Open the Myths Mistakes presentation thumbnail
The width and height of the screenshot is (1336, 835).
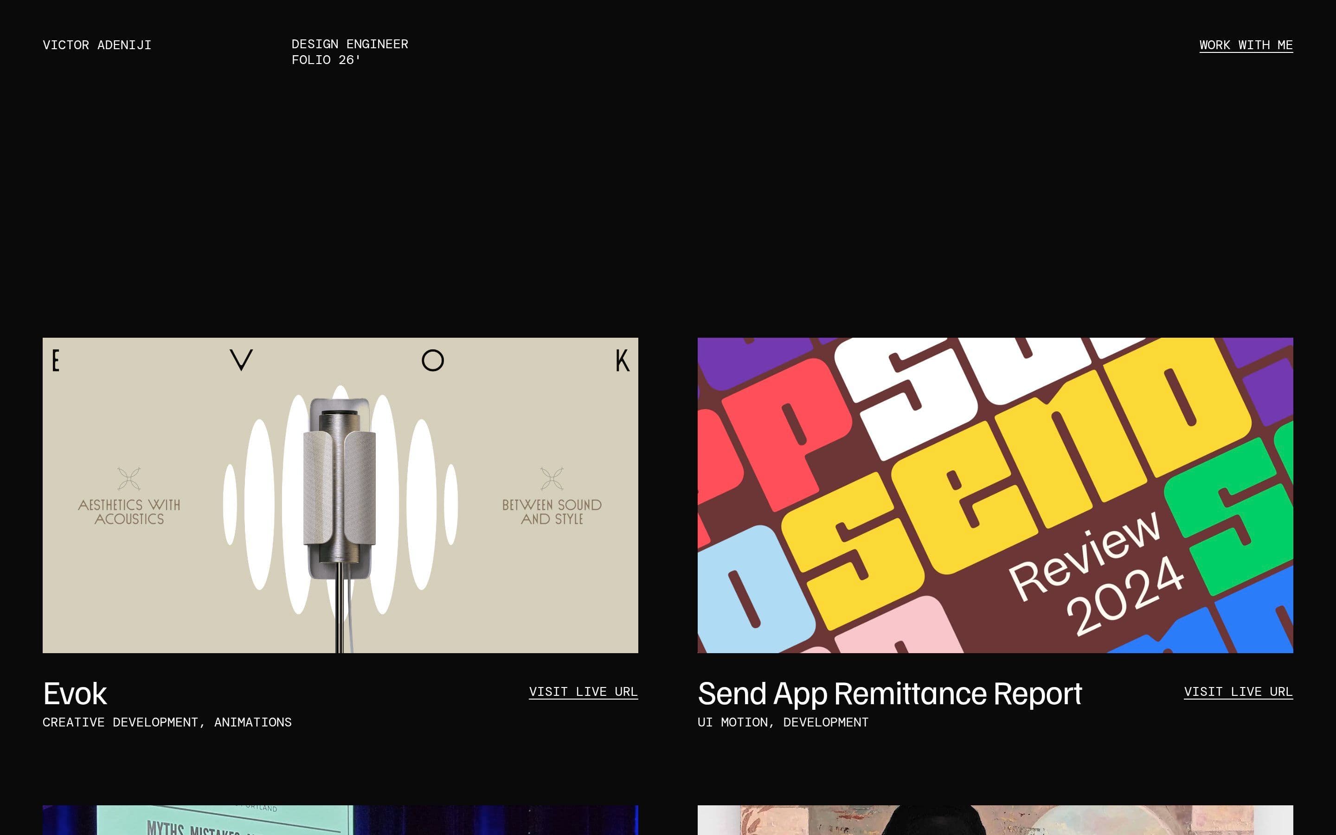tap(340, 820)
